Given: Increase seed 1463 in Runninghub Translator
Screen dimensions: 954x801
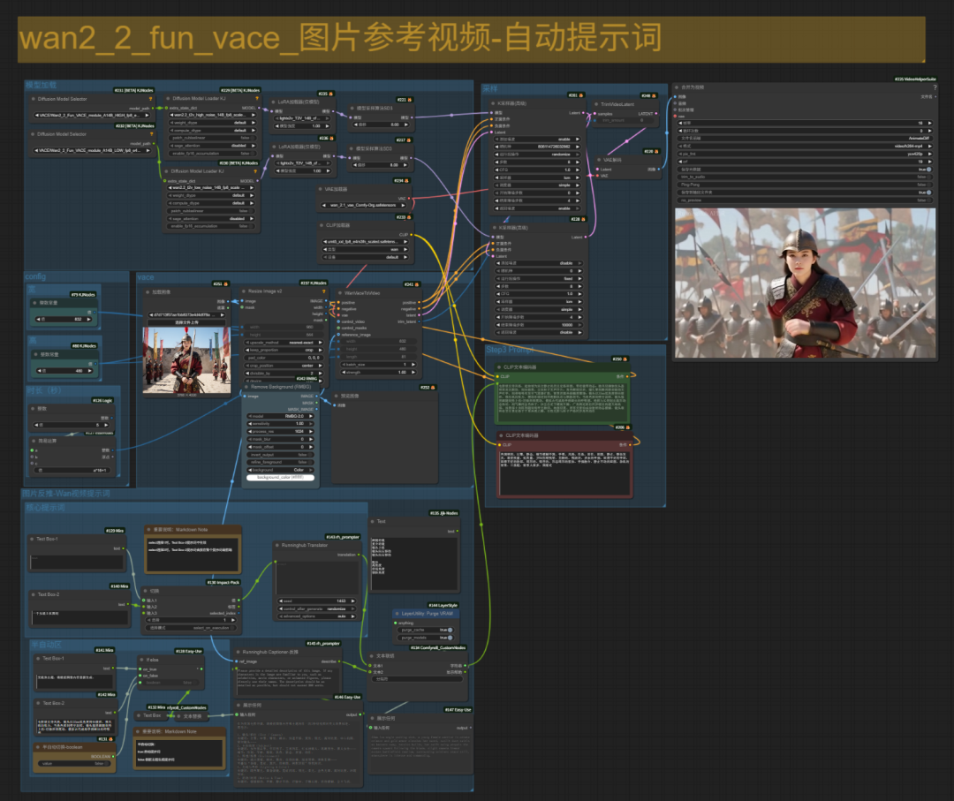Looking at the screenshot, I should [x=352, y=601].
